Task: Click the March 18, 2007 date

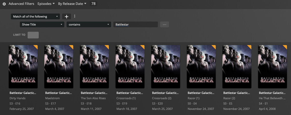Action: pos(127,109)
